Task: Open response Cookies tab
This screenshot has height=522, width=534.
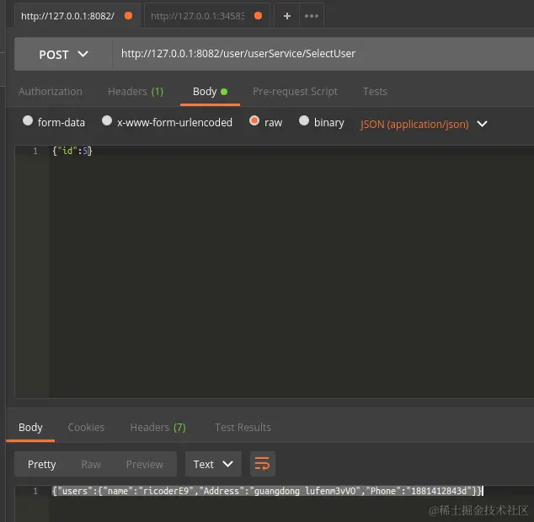Action: click(86, 428)
